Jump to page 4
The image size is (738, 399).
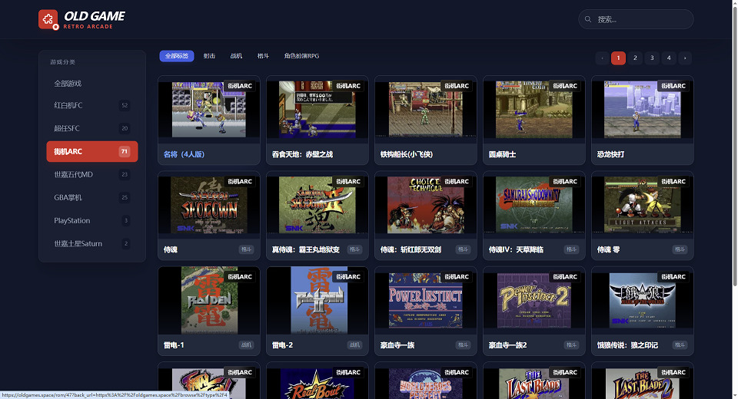click(668, 58)
